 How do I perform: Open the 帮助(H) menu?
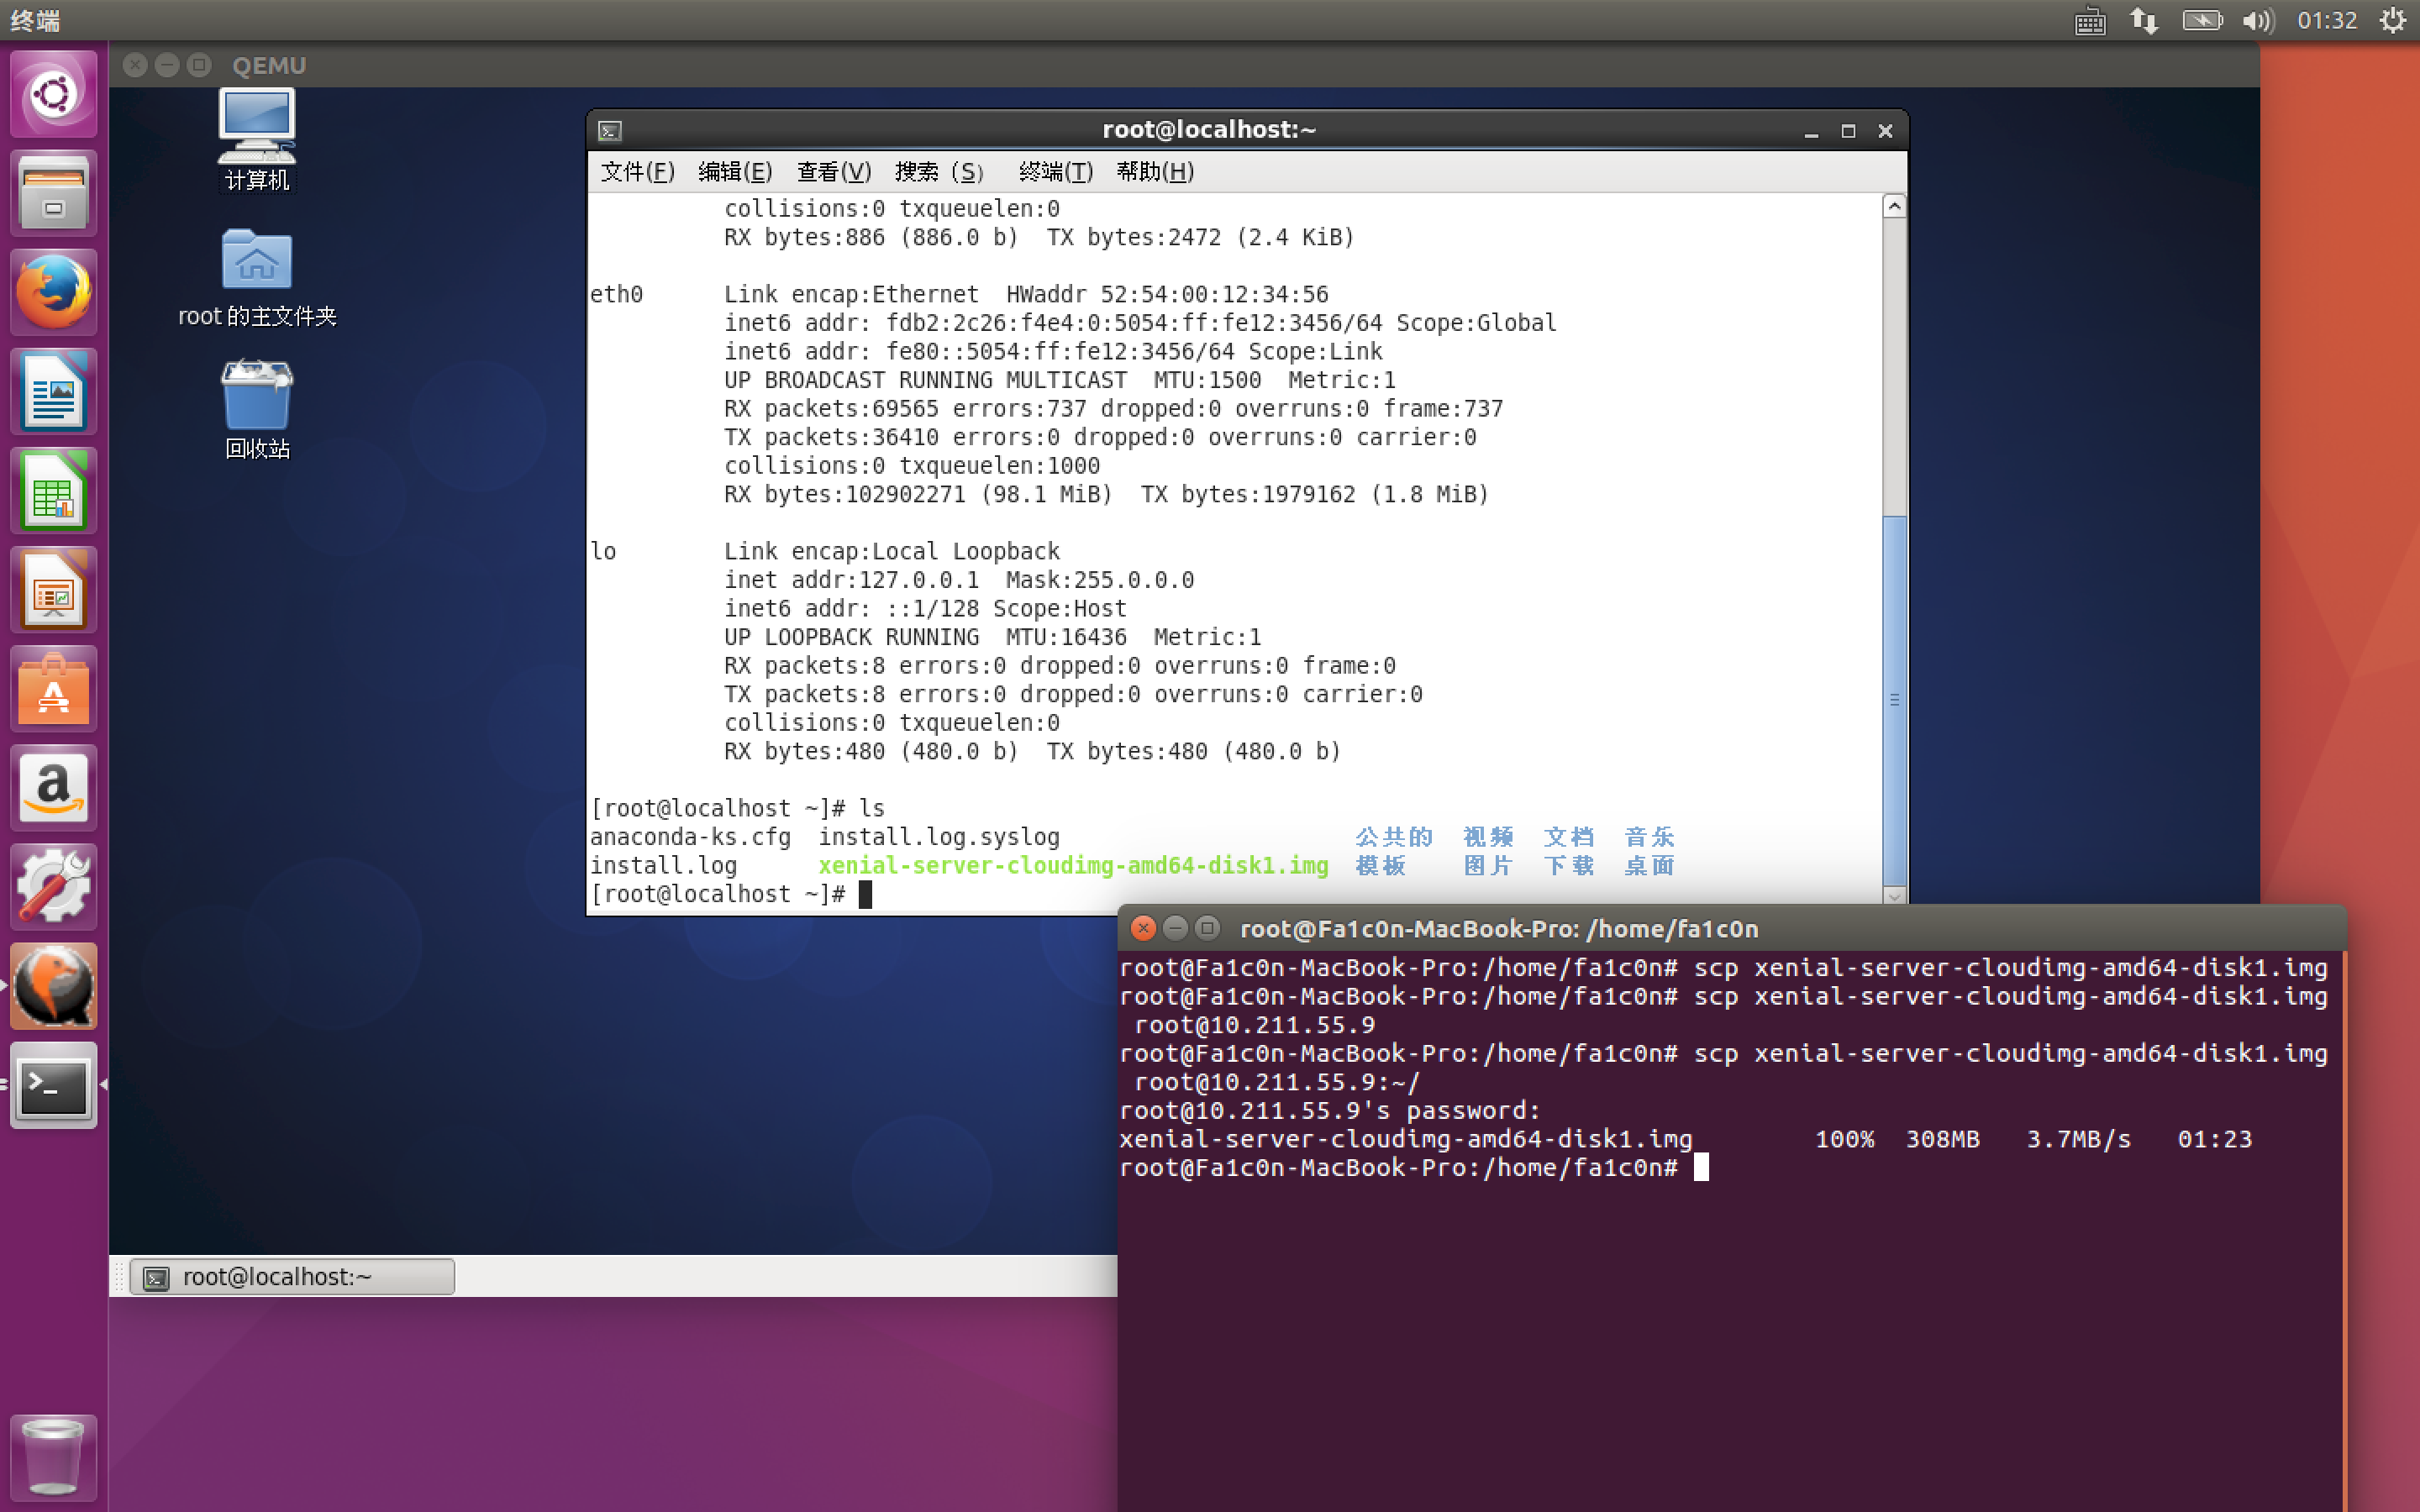pyautogui.click(x=1155, y=172)
